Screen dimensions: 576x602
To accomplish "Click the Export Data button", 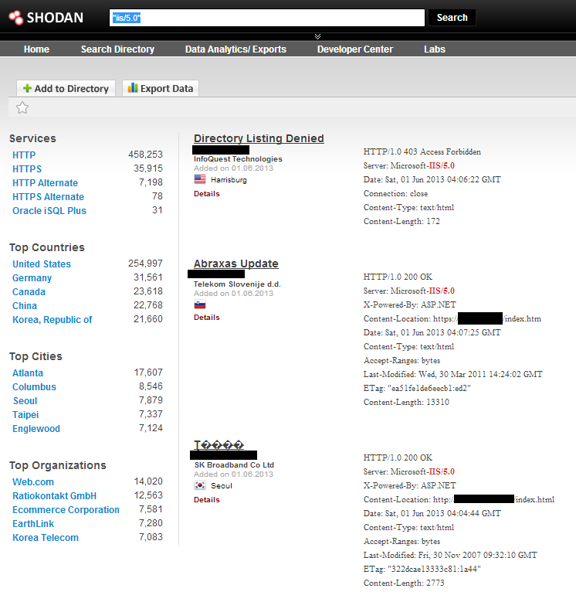I will coord(161,88).
